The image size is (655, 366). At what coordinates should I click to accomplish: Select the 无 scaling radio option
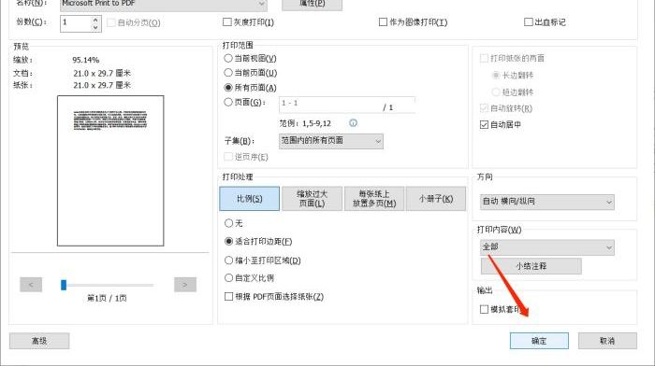click(228, 223)
